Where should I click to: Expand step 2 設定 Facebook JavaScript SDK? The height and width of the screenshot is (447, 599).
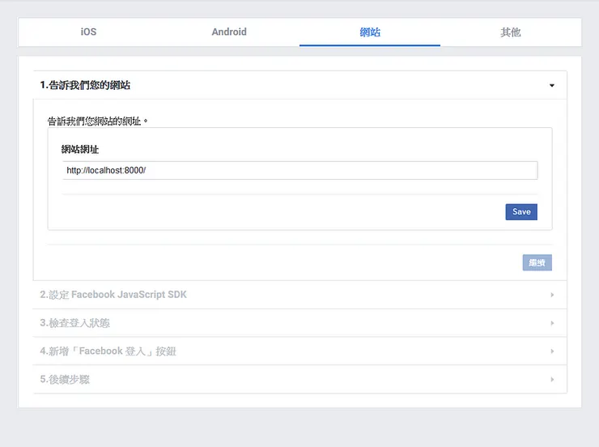coord(299,295)
